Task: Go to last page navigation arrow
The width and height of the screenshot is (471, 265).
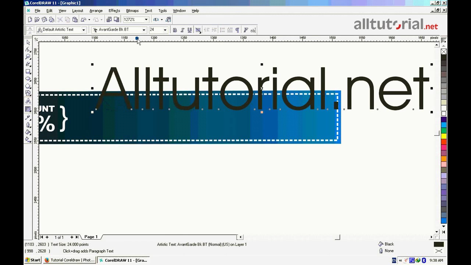Action: click(77, 237)
